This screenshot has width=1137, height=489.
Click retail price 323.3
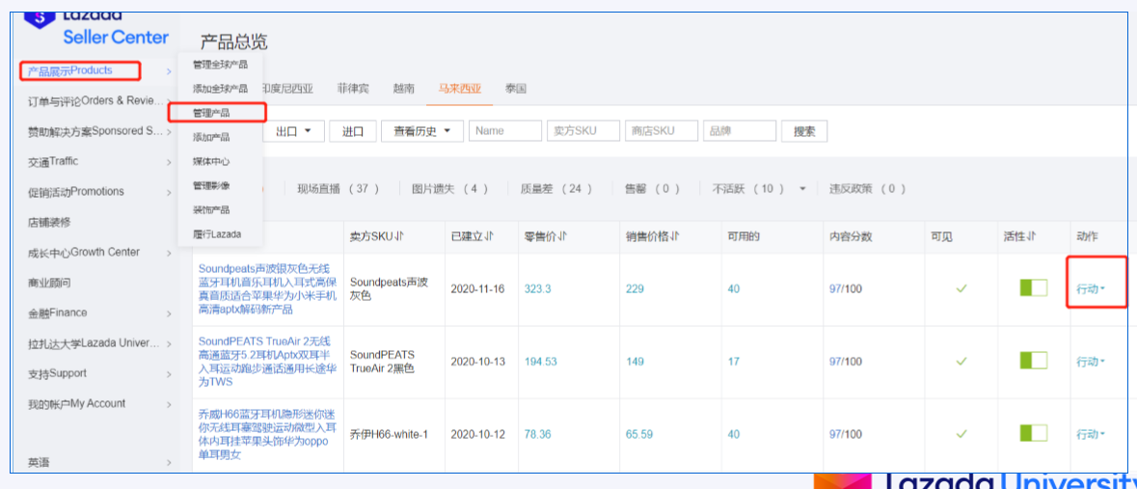(538, 288)
